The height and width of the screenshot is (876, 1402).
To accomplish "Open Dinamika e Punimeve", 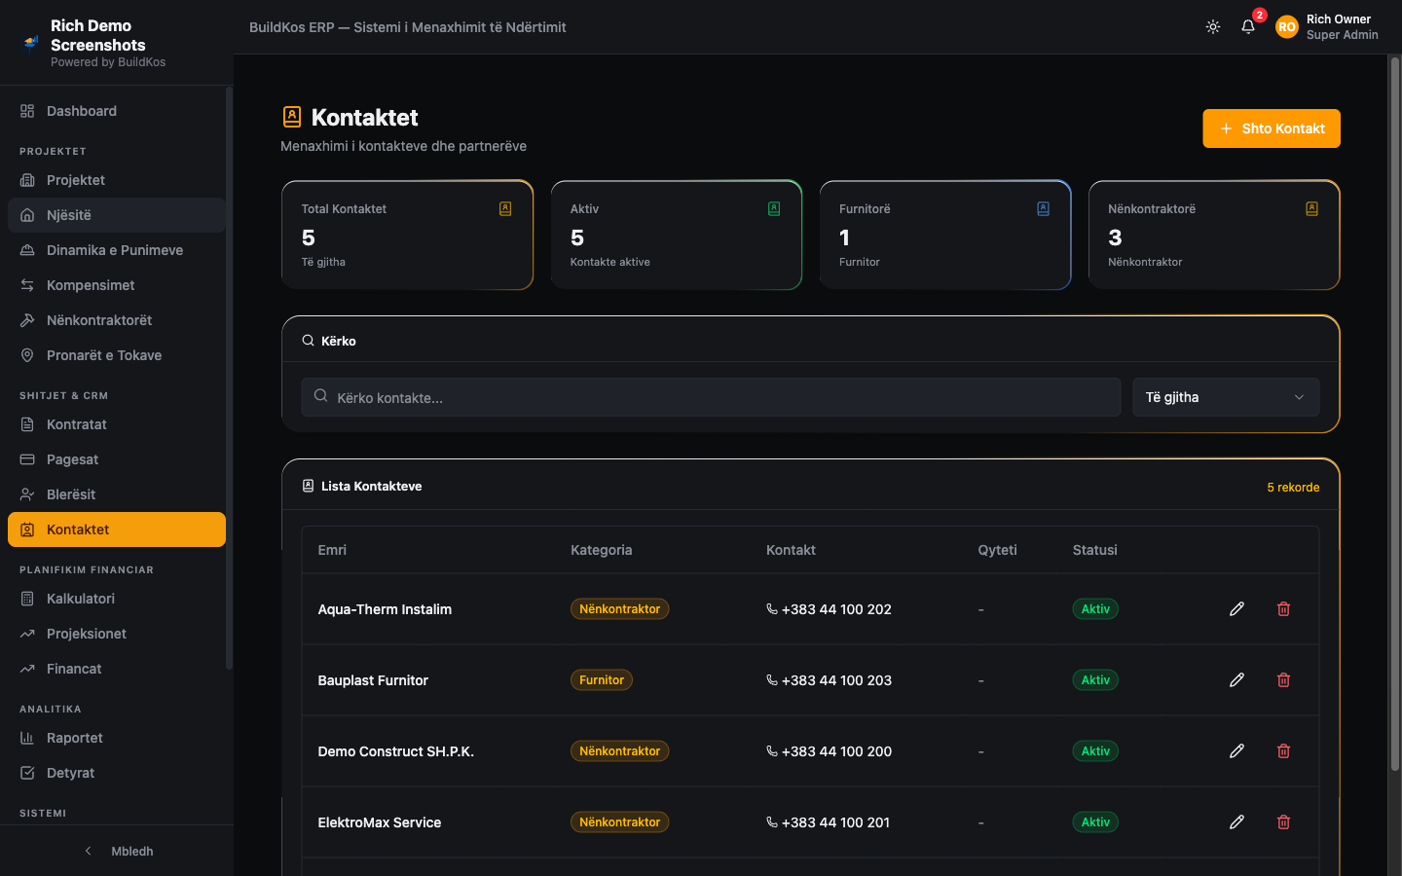I will click(117, 250).
